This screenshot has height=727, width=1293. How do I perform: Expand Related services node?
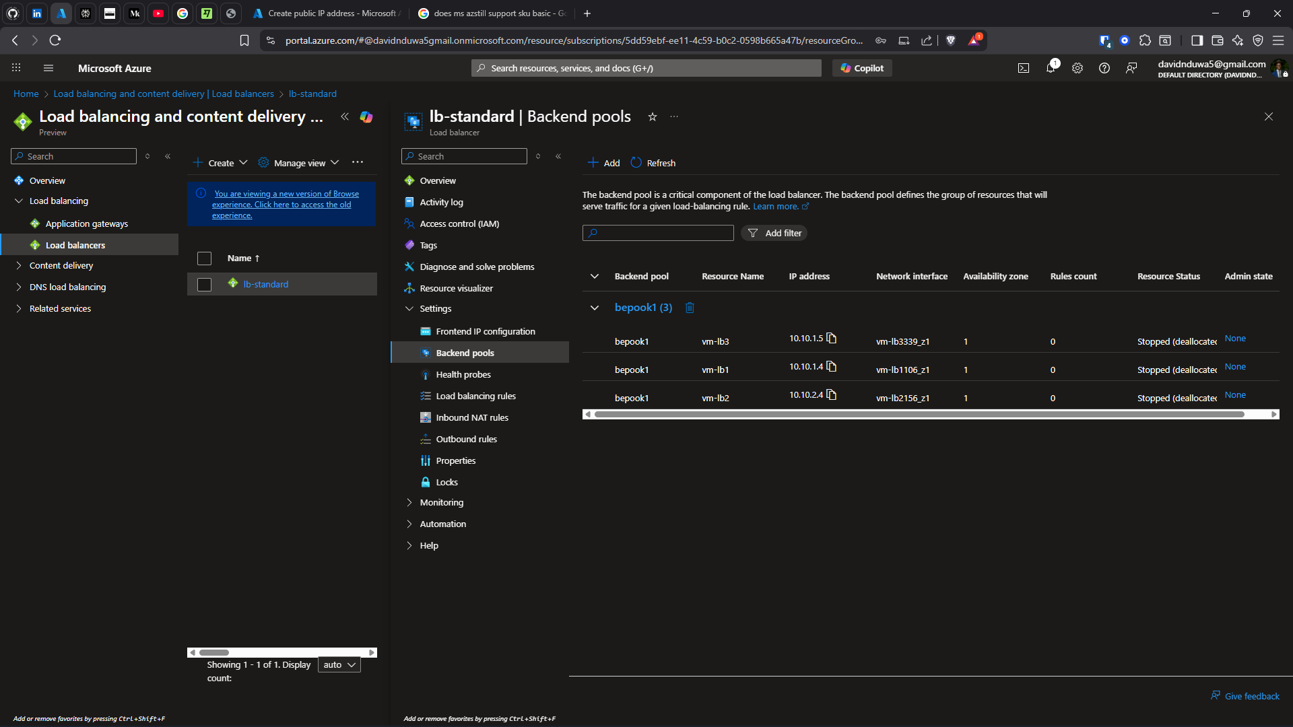pyautogui.click(x=19, y=308)
